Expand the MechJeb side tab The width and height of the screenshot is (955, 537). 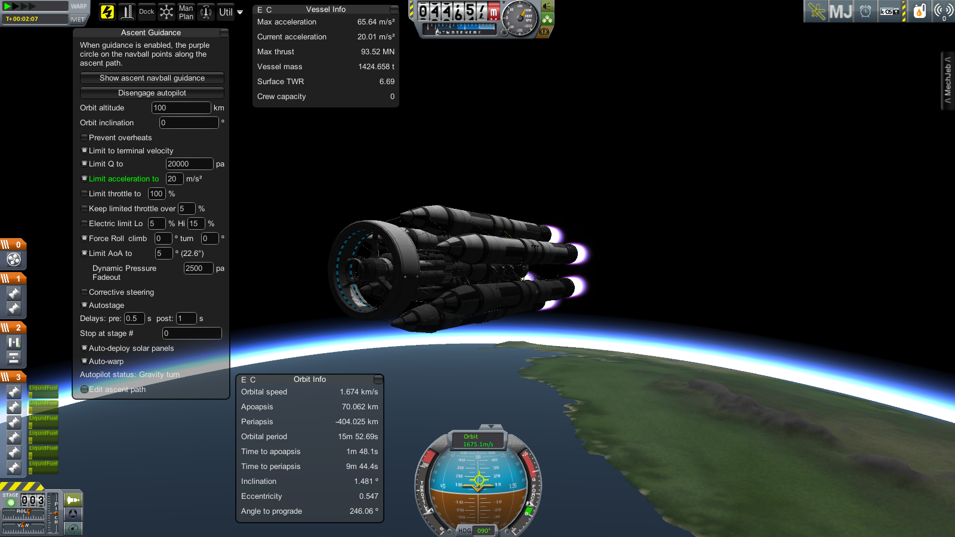[947, 81]
